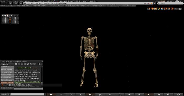Select the Sculpty Studio conversation tab
The height and width of the screenshot is (96, 184).
pyautogui.click(x=7, y=88)
